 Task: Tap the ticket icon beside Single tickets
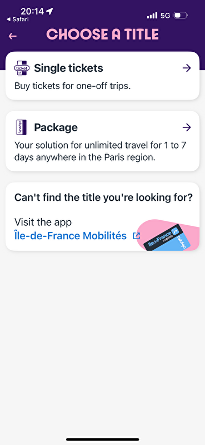pos(22,68)
